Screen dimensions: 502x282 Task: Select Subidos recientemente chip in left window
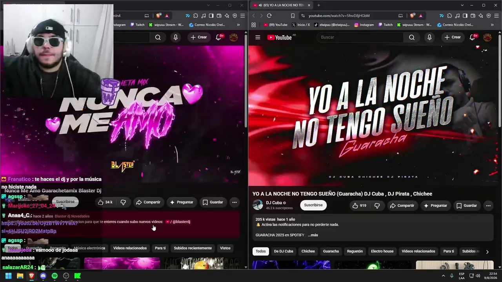(193, 248)
